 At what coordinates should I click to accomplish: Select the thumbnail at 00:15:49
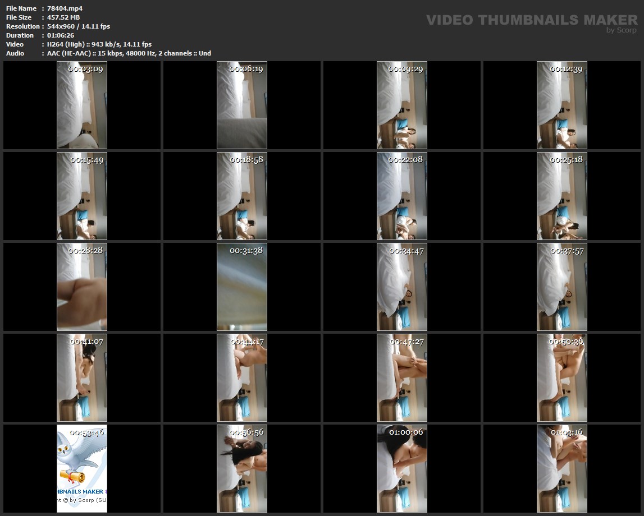(x=82, y=196)
